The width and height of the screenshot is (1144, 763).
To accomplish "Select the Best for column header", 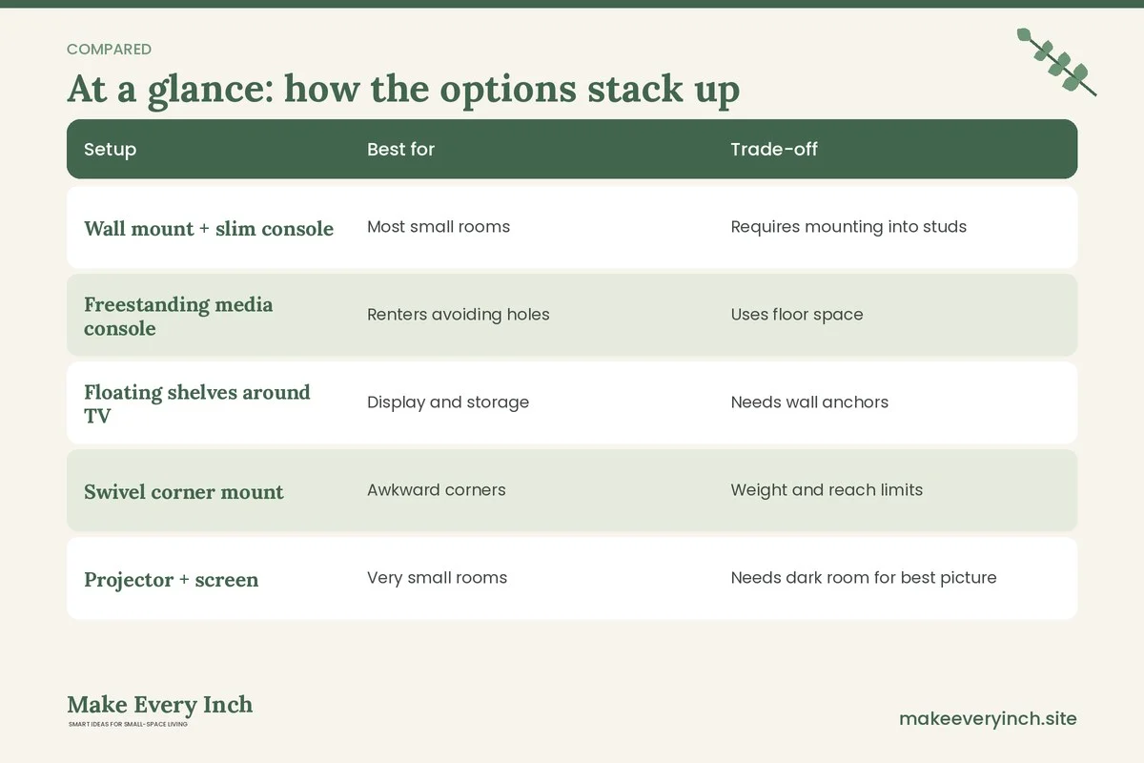I will [x=400, y=149].
